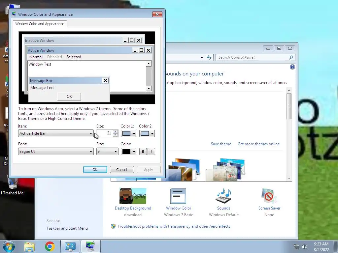Open the clock showing 9:23 AM
338x253 pixels.
point(321,247)
